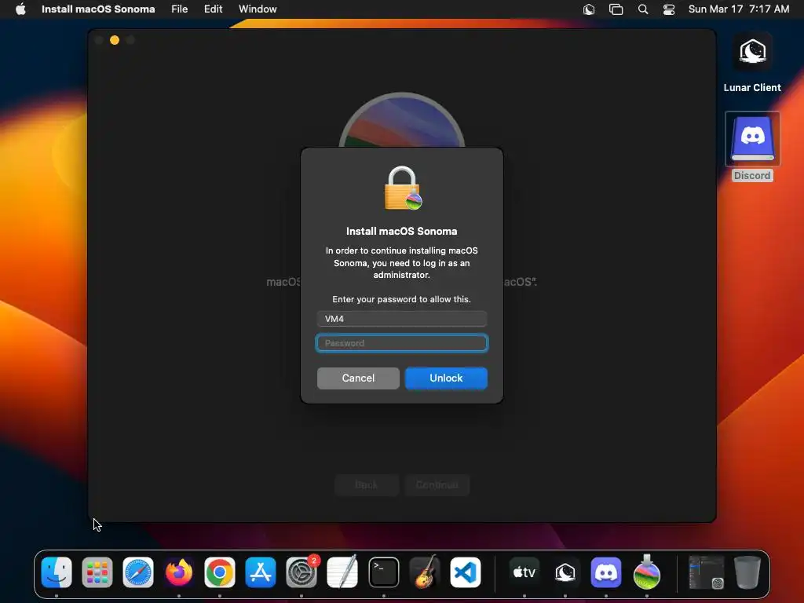804x603 pixels.
Task: Launch Firefox from the Dock
Action: [x=179, y=572]
